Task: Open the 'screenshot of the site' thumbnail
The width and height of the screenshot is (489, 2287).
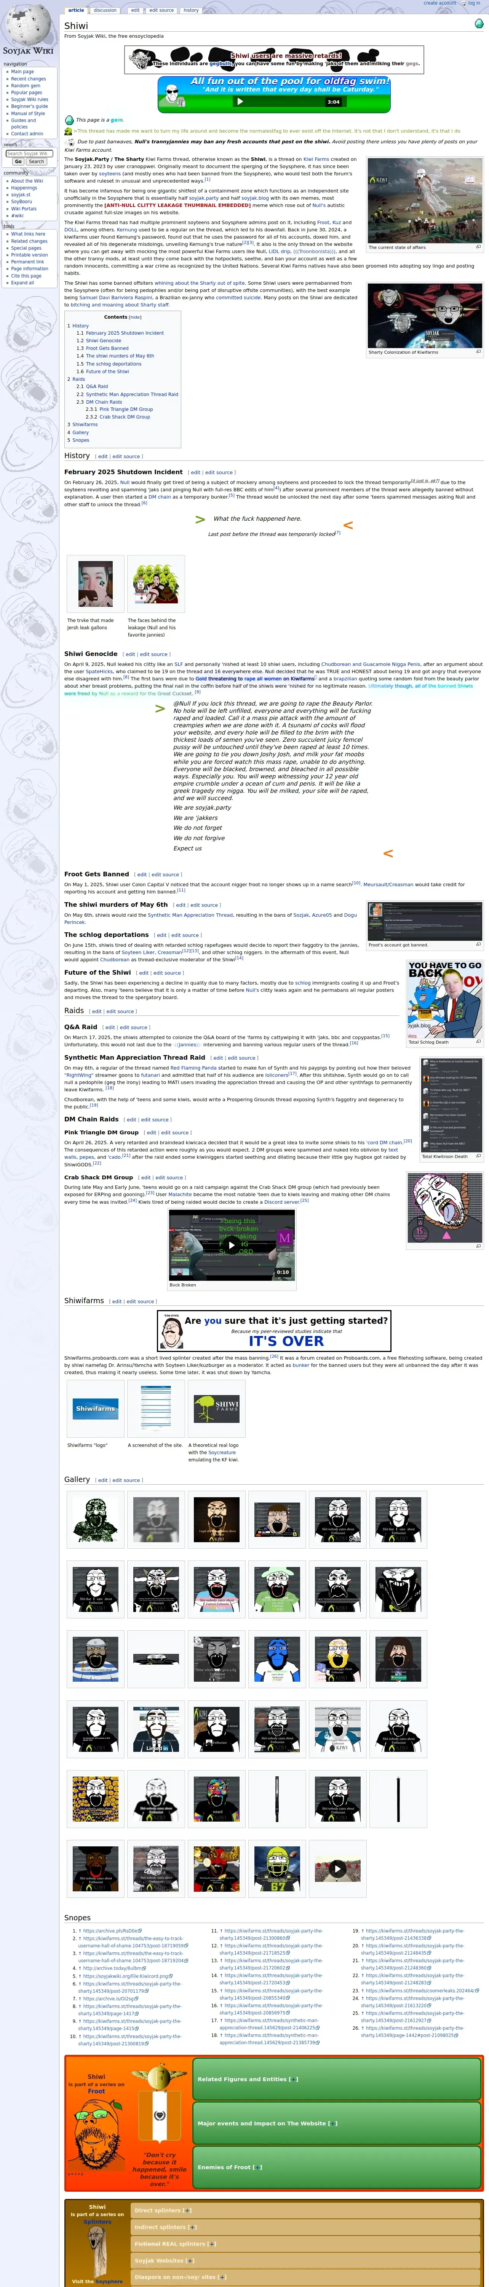Action: [x=156, y=1408]
